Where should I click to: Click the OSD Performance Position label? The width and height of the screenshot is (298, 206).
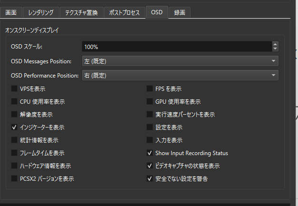45,76
